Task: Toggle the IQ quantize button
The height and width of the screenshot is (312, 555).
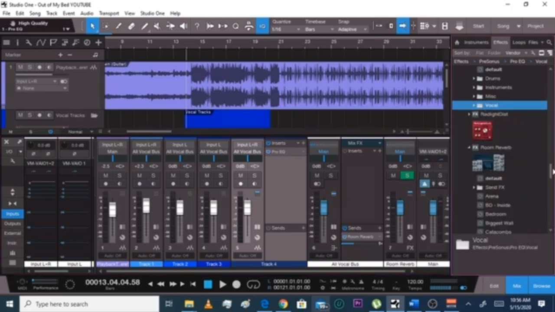Action: [262, 26]
